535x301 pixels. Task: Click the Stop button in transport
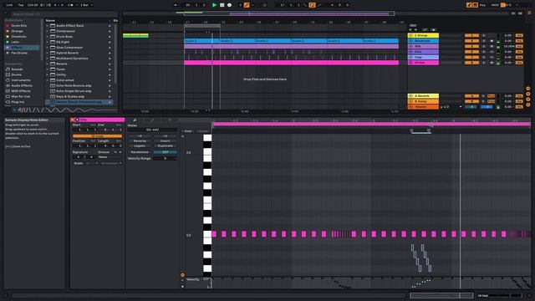222,5
